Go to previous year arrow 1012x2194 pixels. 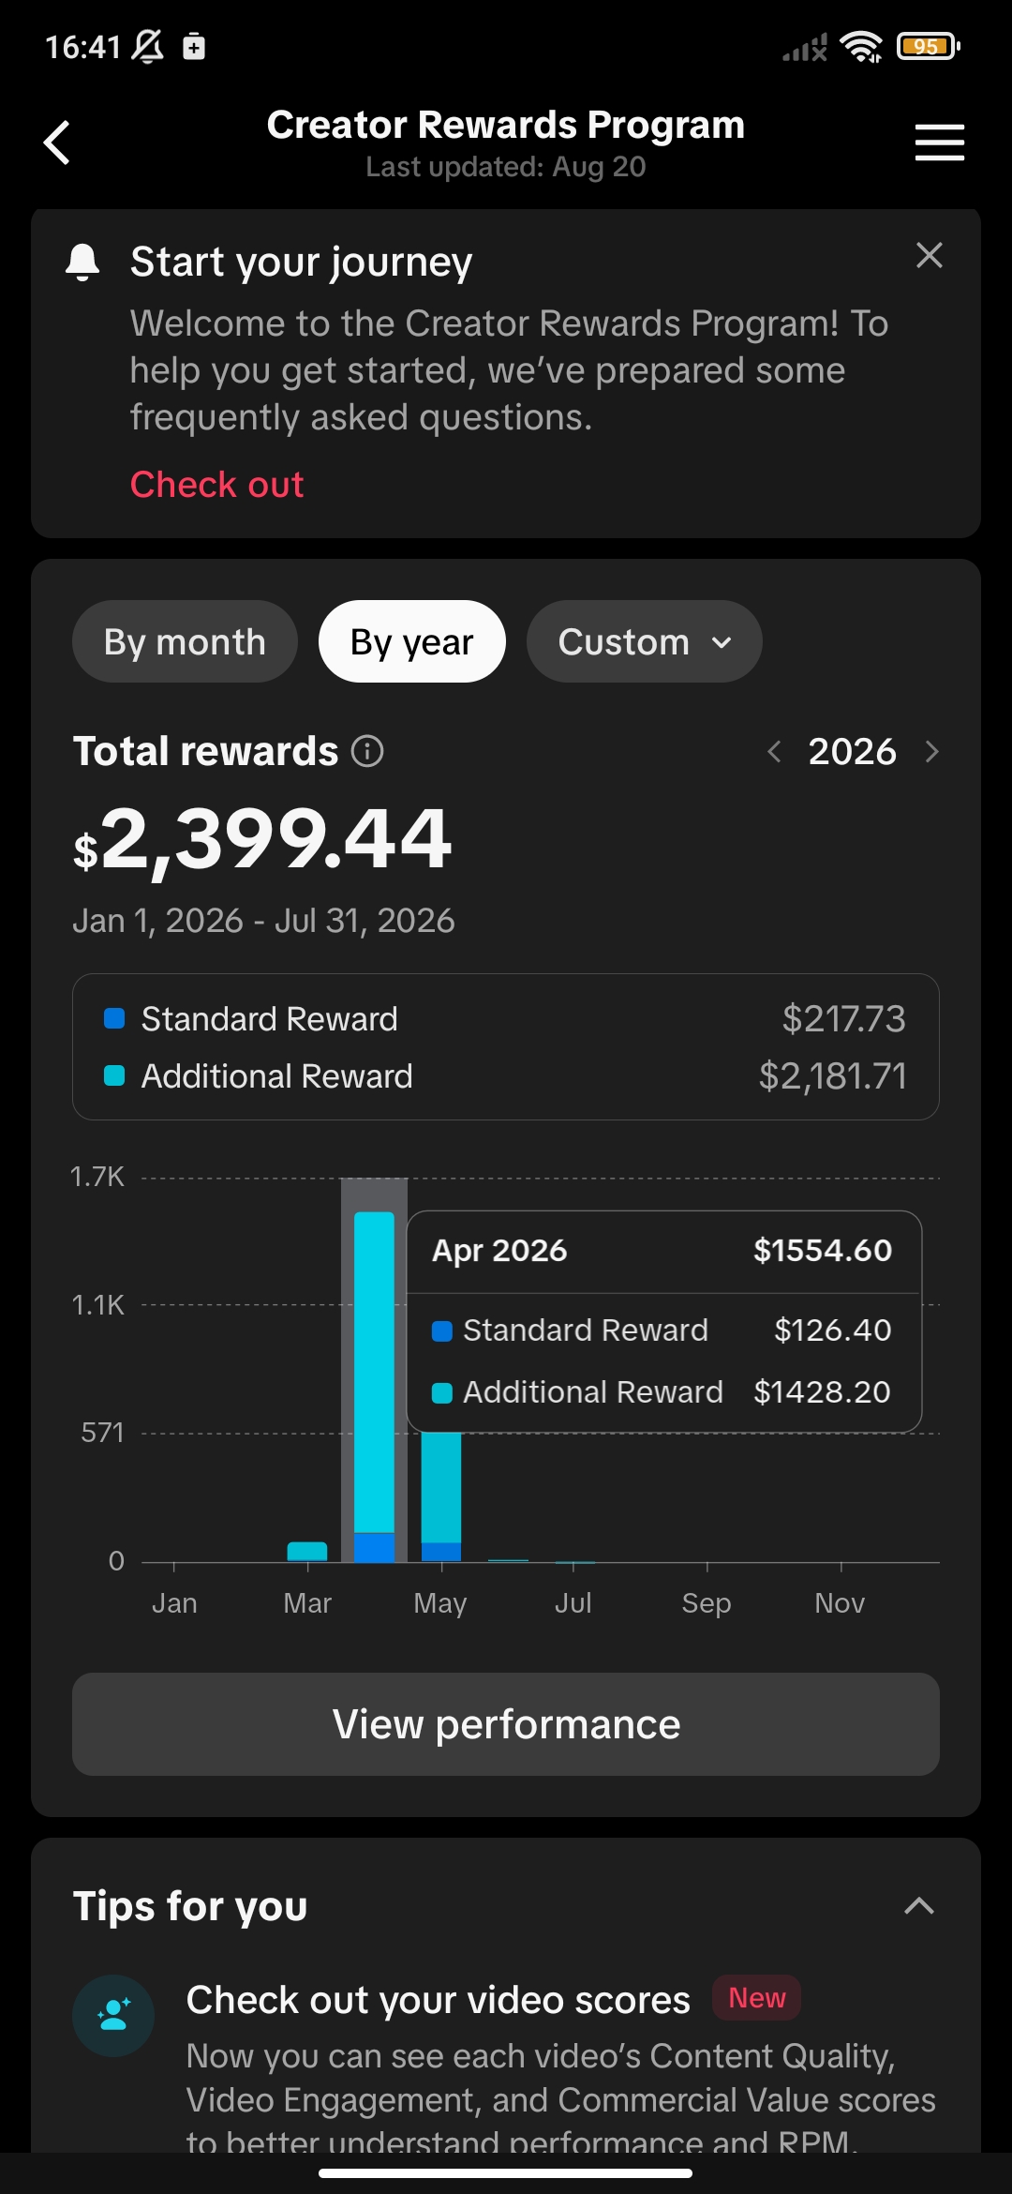pyautogui.click(x=774, y=751)
